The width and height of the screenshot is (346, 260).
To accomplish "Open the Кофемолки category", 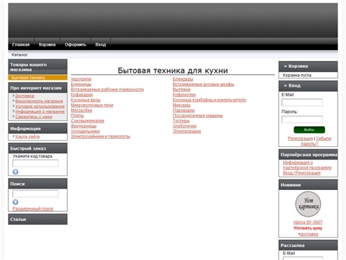I will point(184,95).
